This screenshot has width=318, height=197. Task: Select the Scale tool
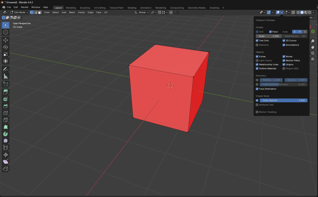pyautogui.click(x=6, y=54)
